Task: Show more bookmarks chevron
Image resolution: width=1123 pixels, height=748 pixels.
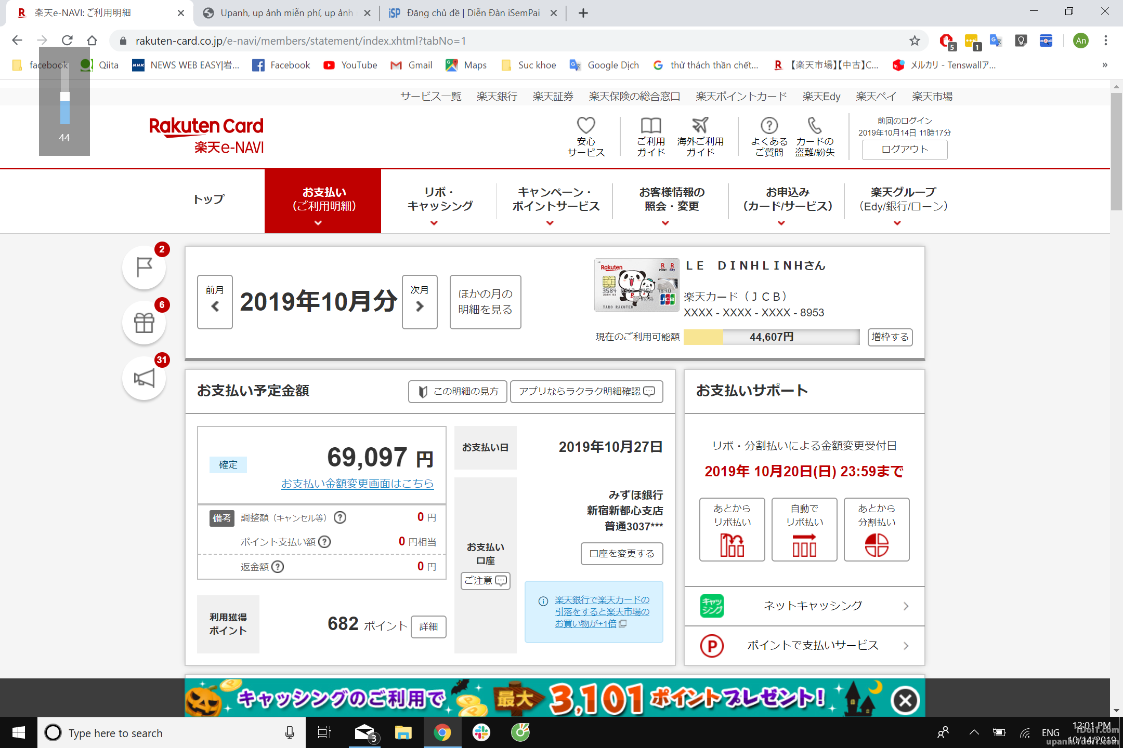Action: [1104, 65]
